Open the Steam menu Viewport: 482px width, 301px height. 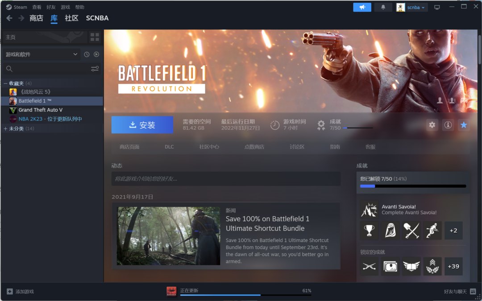tap(17, 7)
